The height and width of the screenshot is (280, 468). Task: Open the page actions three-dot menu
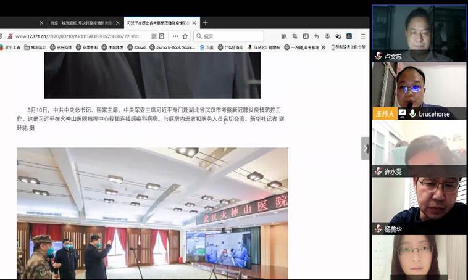point(175,36)
